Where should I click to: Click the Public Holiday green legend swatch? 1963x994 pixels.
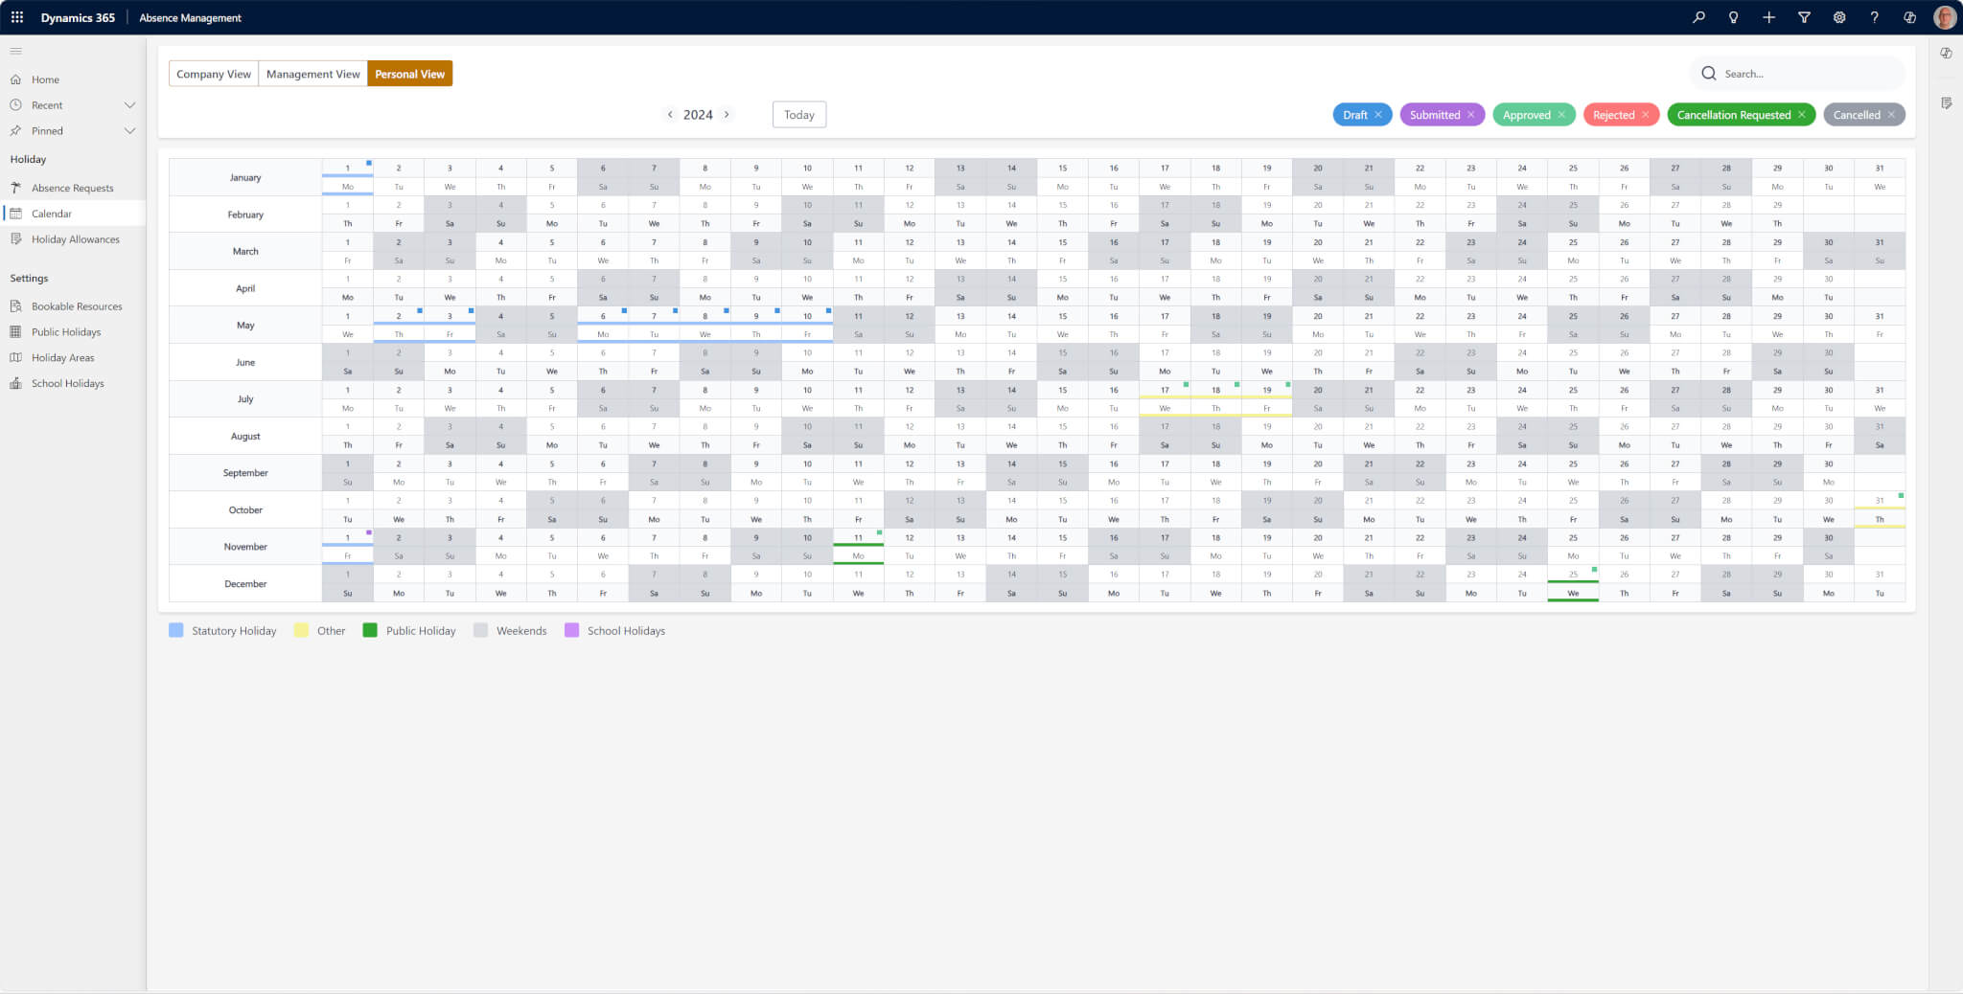[370, 630]
